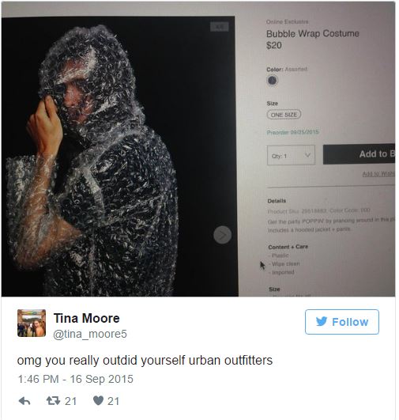The width and height of the screenshot is (399, 420).
Task: Choose the ONE SIZE option
Action: coord(284,115)
